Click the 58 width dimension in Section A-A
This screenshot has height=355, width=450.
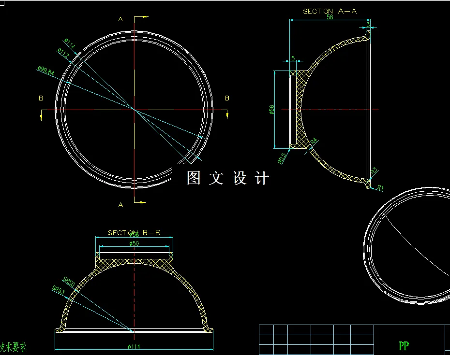(x=330, y=17)
